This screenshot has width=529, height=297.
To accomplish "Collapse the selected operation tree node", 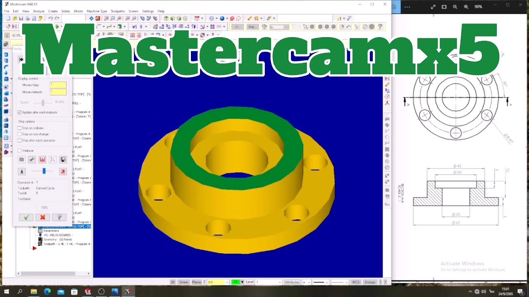I will point(30,226).
